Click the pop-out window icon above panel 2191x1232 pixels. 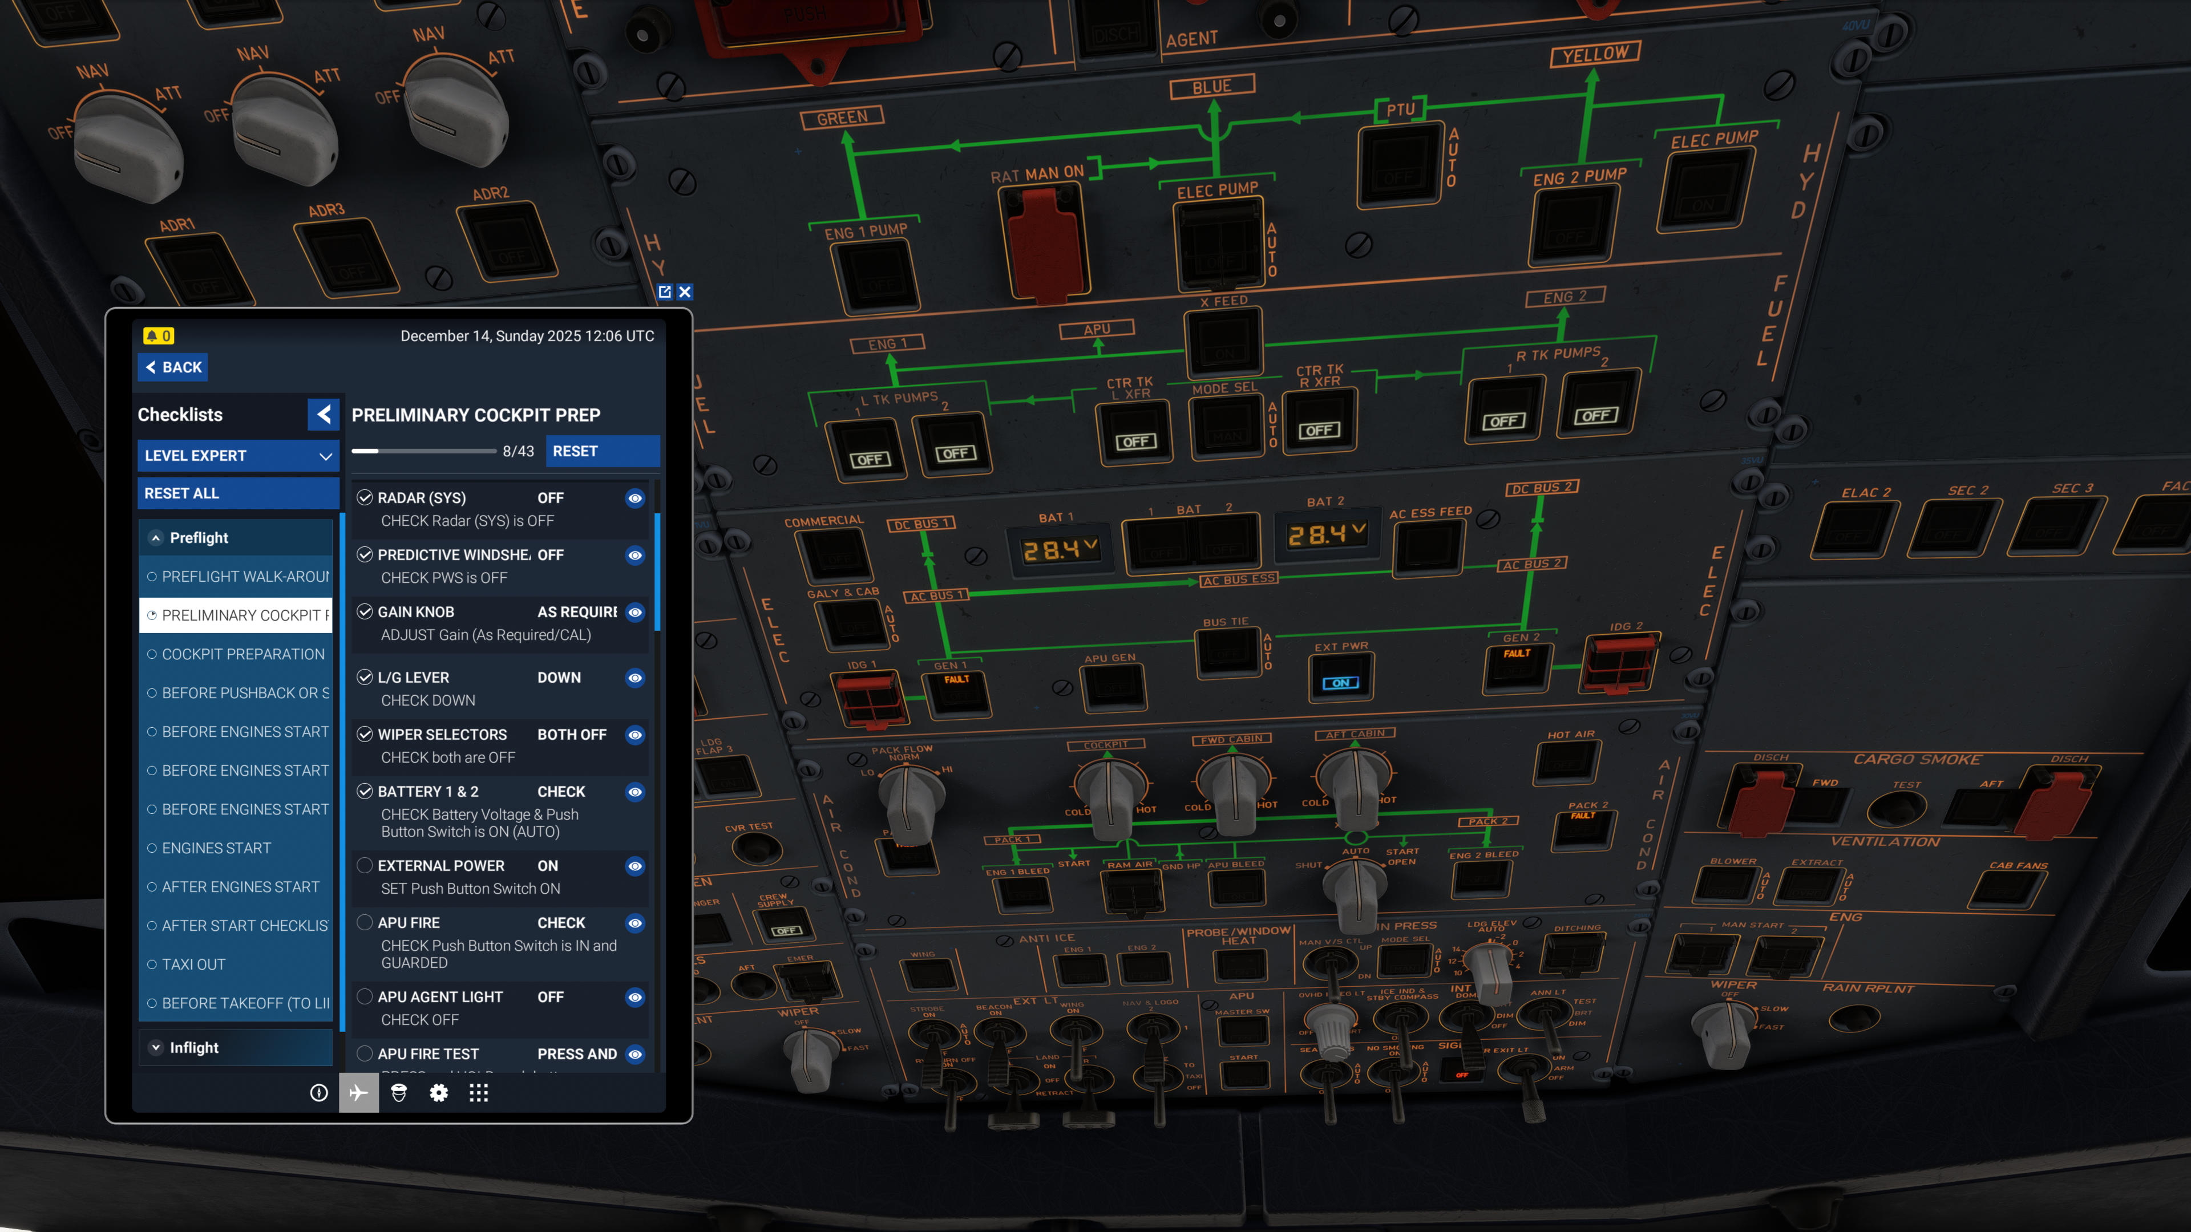[x=664, y=291]
